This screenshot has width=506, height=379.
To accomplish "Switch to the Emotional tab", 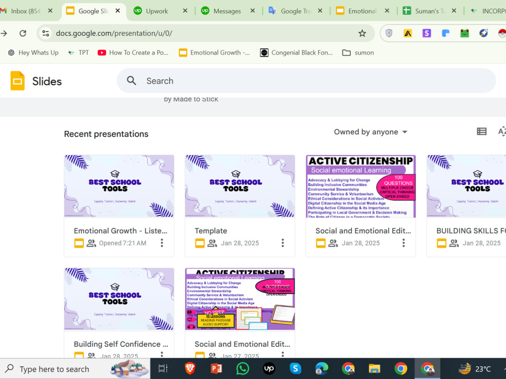I will [x=361, y=11].
